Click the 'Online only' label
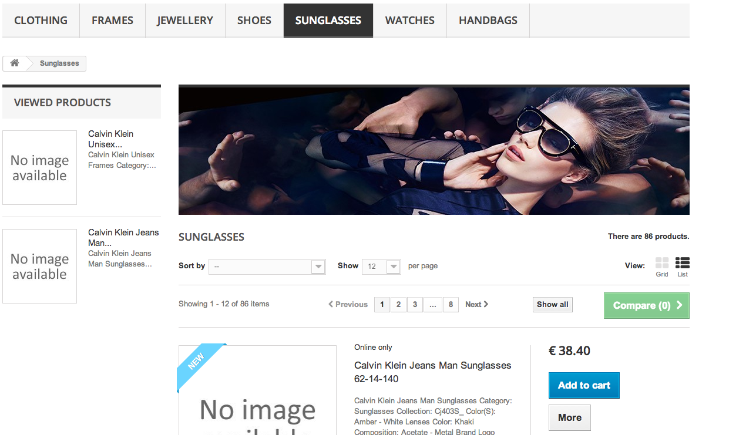Image resolution: width=756 pixels, height=435 pixels. [x=373, y=348]
